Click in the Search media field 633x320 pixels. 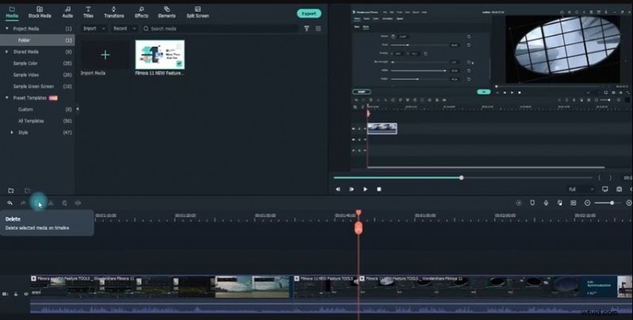(220, 28)
